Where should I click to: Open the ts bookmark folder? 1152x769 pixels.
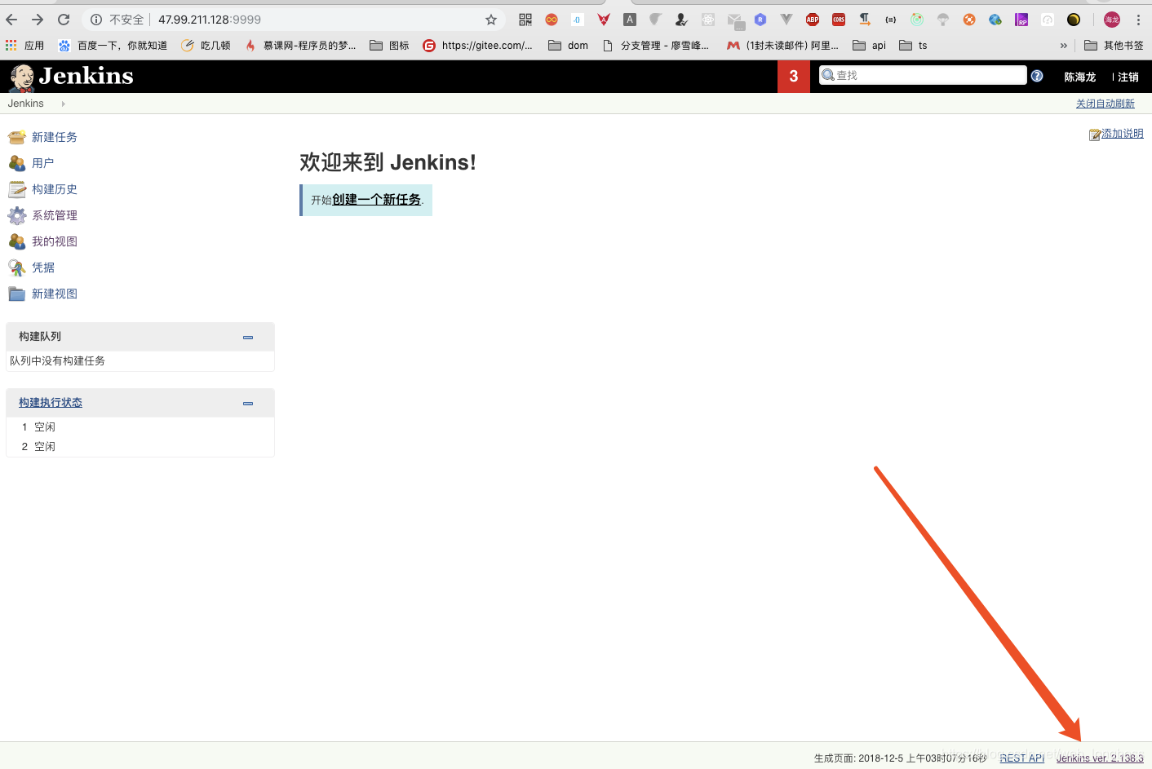(x=913, y=46)
